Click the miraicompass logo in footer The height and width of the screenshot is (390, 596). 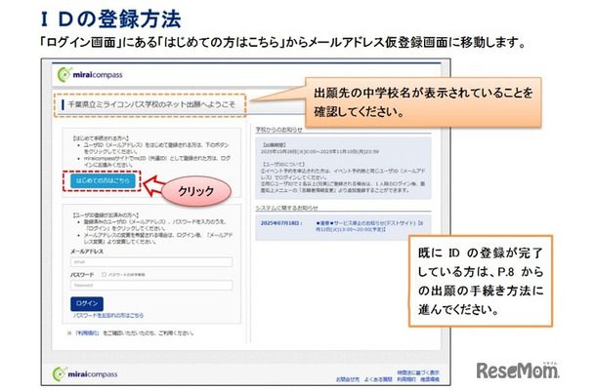click(96, 373)
